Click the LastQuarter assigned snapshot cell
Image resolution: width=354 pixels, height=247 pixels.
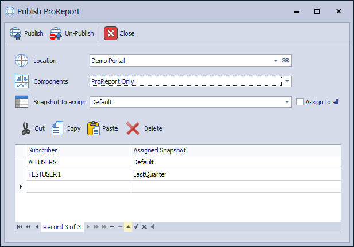point(236,174)
